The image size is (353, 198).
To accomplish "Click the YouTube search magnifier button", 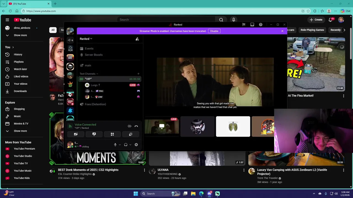I will pos(221,20).
